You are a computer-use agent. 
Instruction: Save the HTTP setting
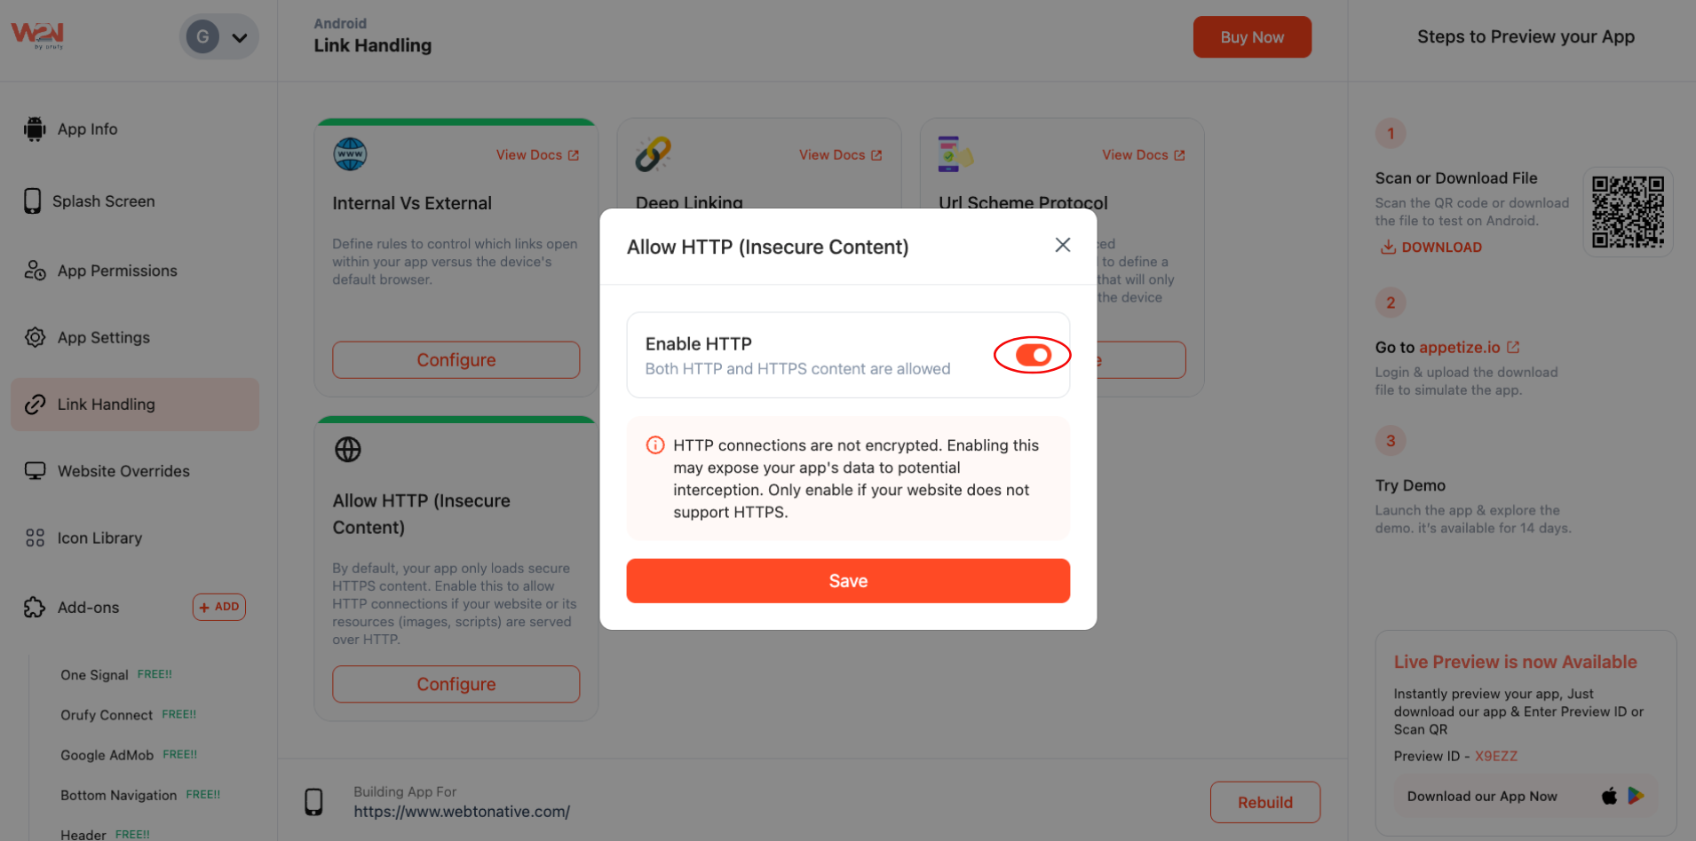pos(847,581)
